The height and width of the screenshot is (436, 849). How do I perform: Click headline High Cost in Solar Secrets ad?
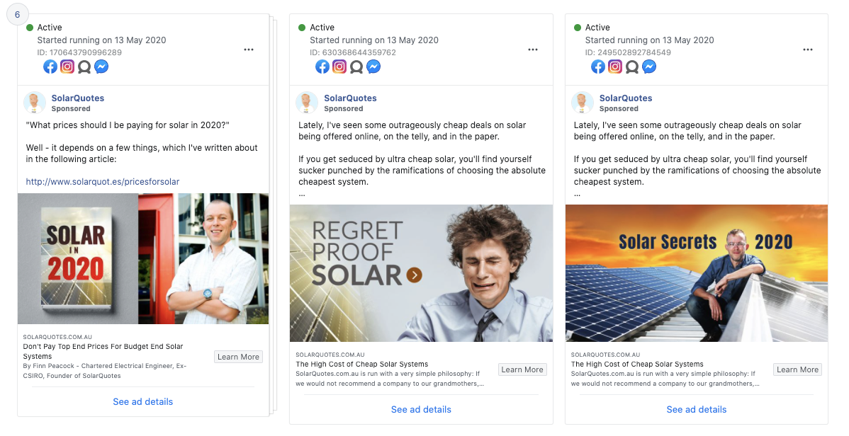[x=637, y=364]
